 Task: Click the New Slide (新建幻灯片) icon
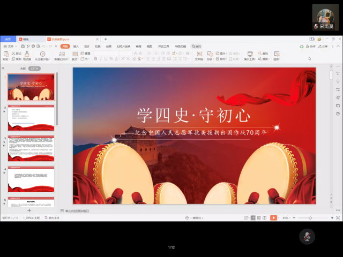(62, 55)
